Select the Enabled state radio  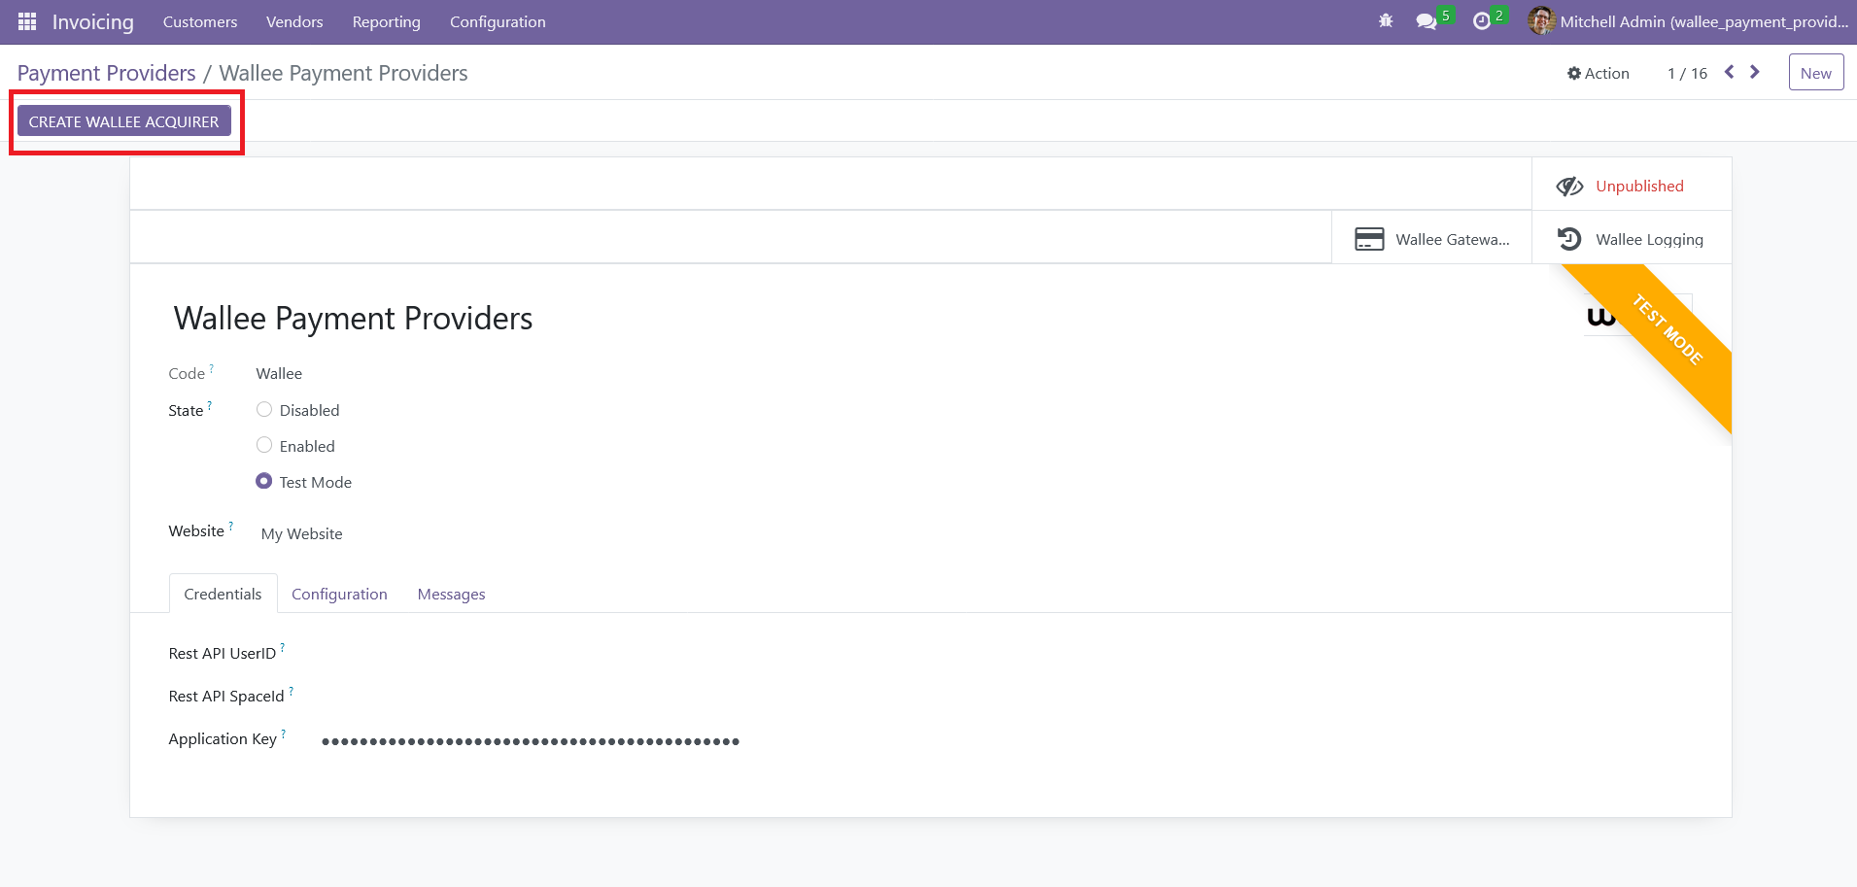tap(264, 446)
